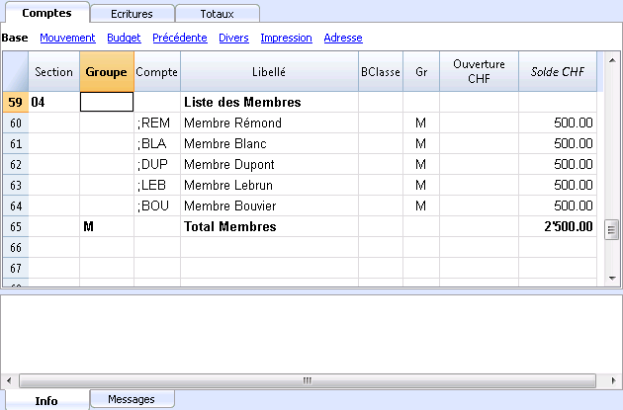Viewport: 623px width, 410px height.
Task: Select row header 65
Action: pos(16,226)
